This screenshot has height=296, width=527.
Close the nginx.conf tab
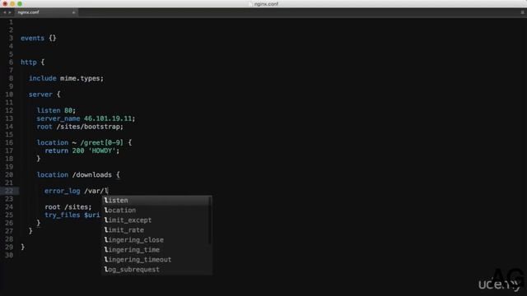coord(73,12)
